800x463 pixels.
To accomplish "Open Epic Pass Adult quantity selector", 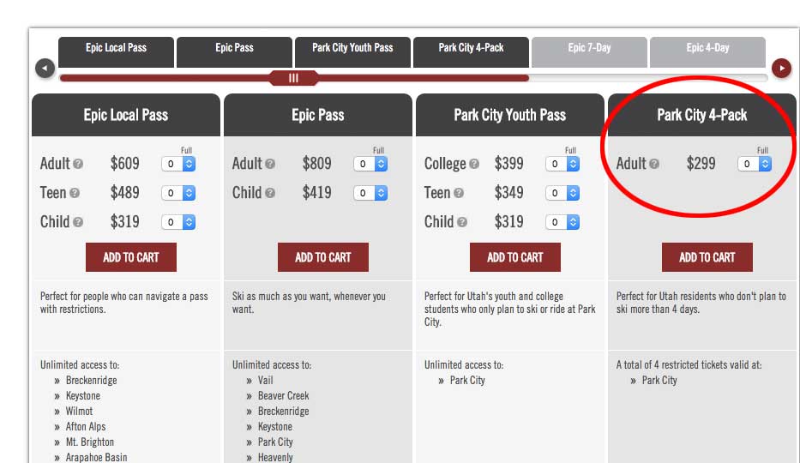I will coord(370,164).
